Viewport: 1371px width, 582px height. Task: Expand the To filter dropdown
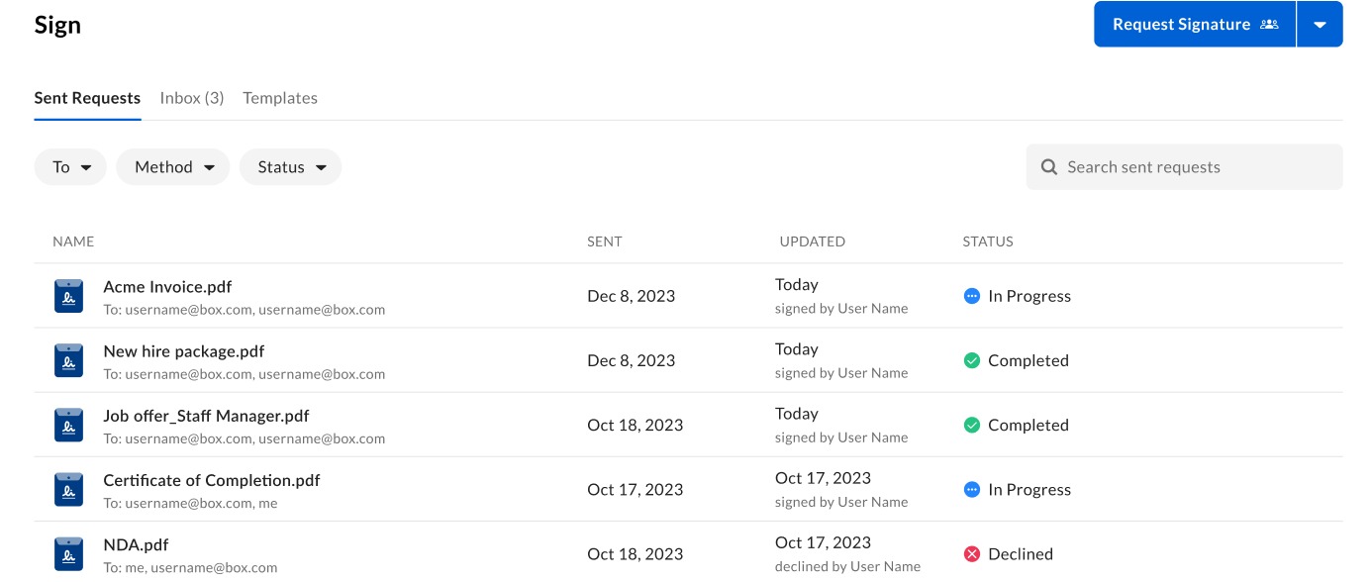70,167
